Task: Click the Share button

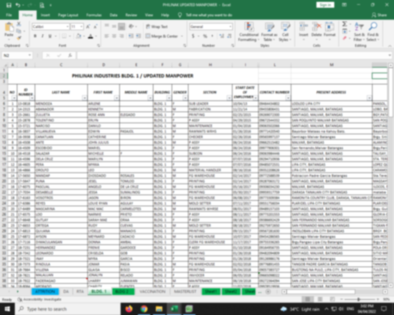Action: (379, 15)
